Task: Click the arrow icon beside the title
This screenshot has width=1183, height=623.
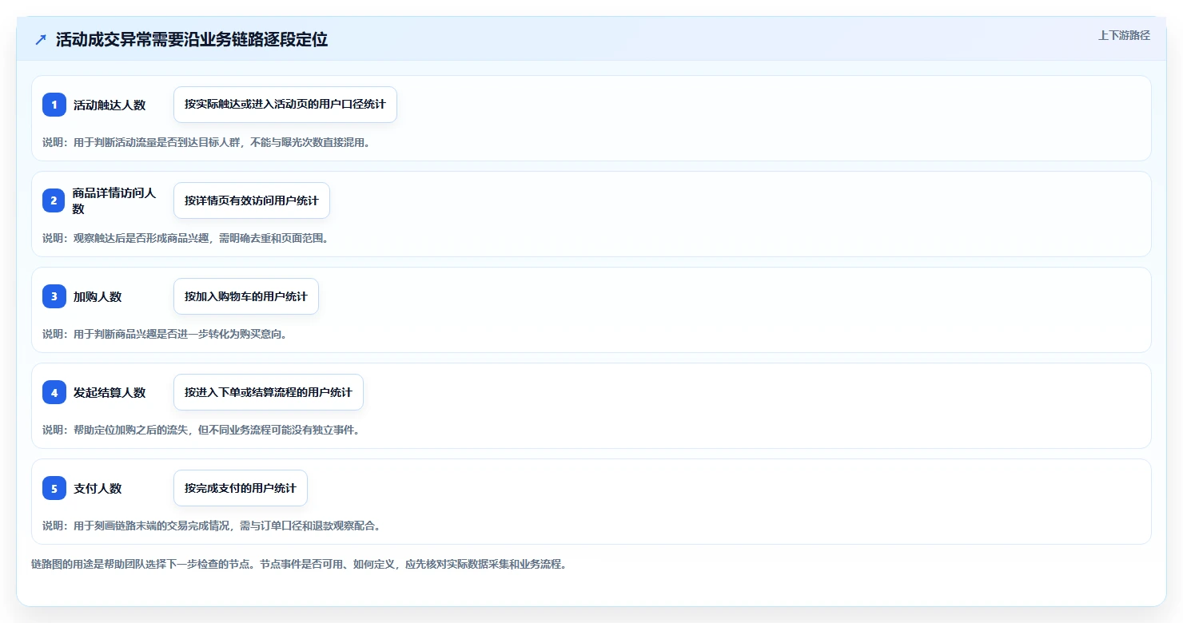Action: click(x=41, y=40)
